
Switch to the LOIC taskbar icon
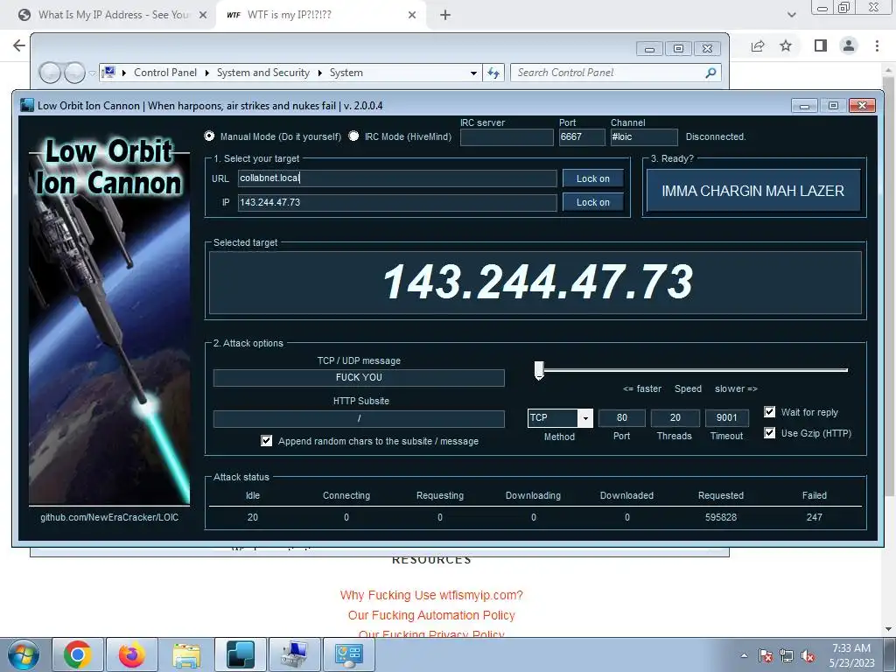tap(241, 654)
